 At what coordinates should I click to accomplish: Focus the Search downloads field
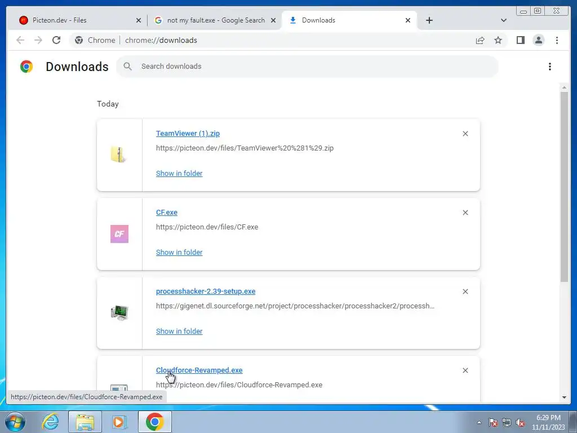pos(307,67)
